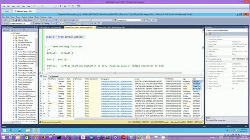The height and width of the screenshot is (140, 250).
Task: Open SSMS Tools menu
Action: tap(37, 17)
